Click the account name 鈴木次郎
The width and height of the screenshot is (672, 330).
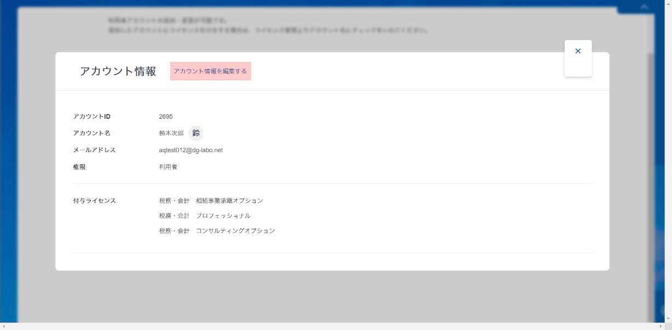tap(171, 133)
